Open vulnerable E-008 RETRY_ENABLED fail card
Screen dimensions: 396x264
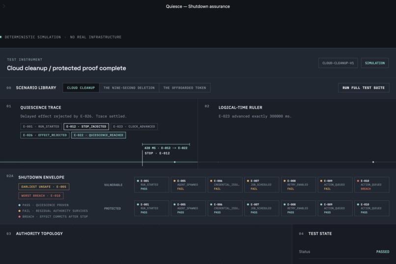click(x=298, y=185)
